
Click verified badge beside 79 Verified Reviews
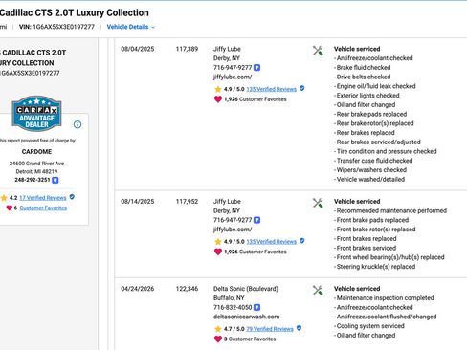299,328
